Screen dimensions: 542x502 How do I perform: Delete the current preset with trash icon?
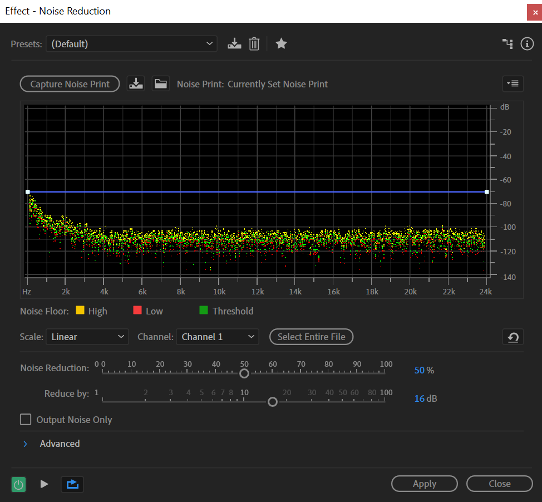[x=254, y=44]
